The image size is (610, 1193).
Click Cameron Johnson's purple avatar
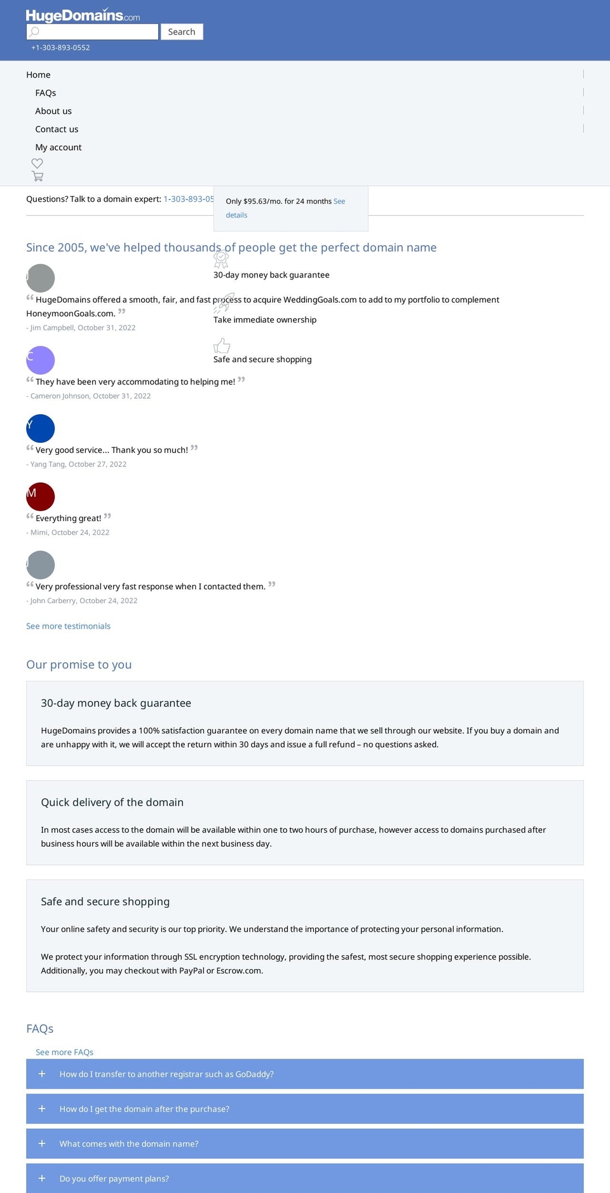coord(41,360)
